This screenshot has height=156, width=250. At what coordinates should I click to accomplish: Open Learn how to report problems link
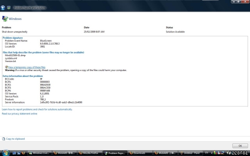pos(37,109)
